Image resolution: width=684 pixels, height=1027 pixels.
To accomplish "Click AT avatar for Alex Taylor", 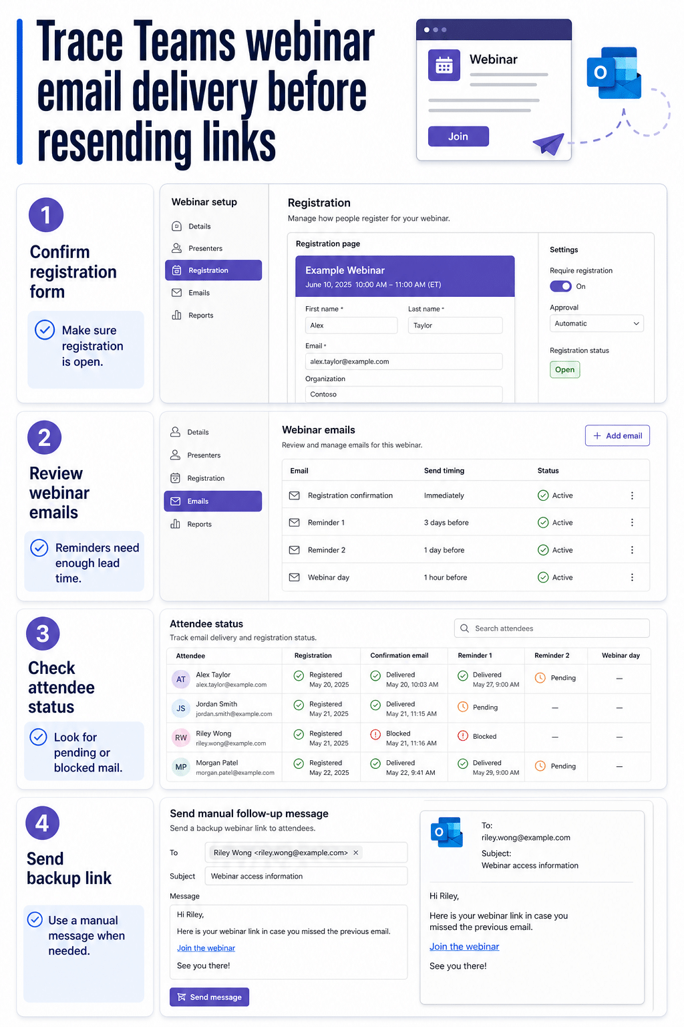I will tap(181, 679).
